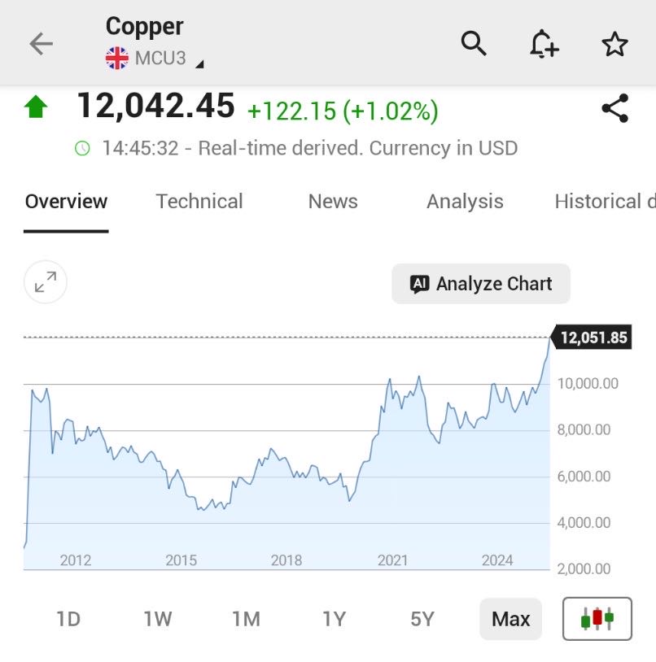The height and width of the screenshot is (662, 656).
Task: Tap the 12,051.85 price label on chart
Action: pos(593,338)
